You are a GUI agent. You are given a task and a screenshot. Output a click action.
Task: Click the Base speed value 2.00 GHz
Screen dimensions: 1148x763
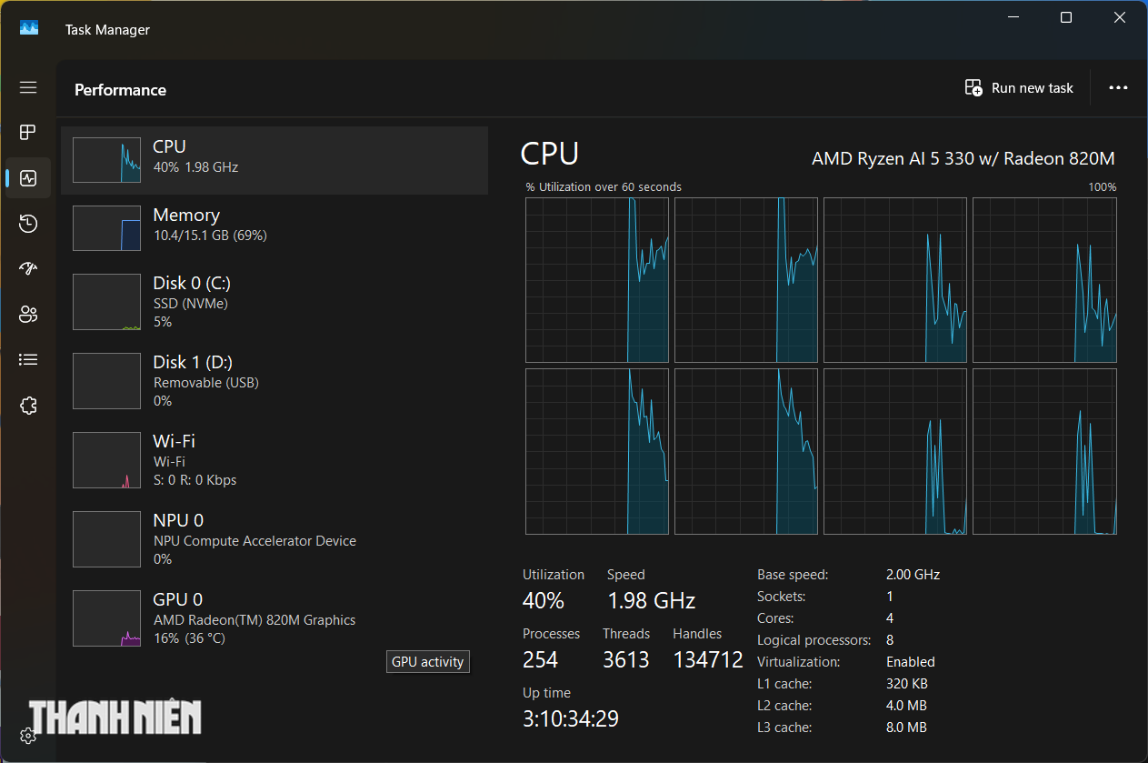coord(913,575)
